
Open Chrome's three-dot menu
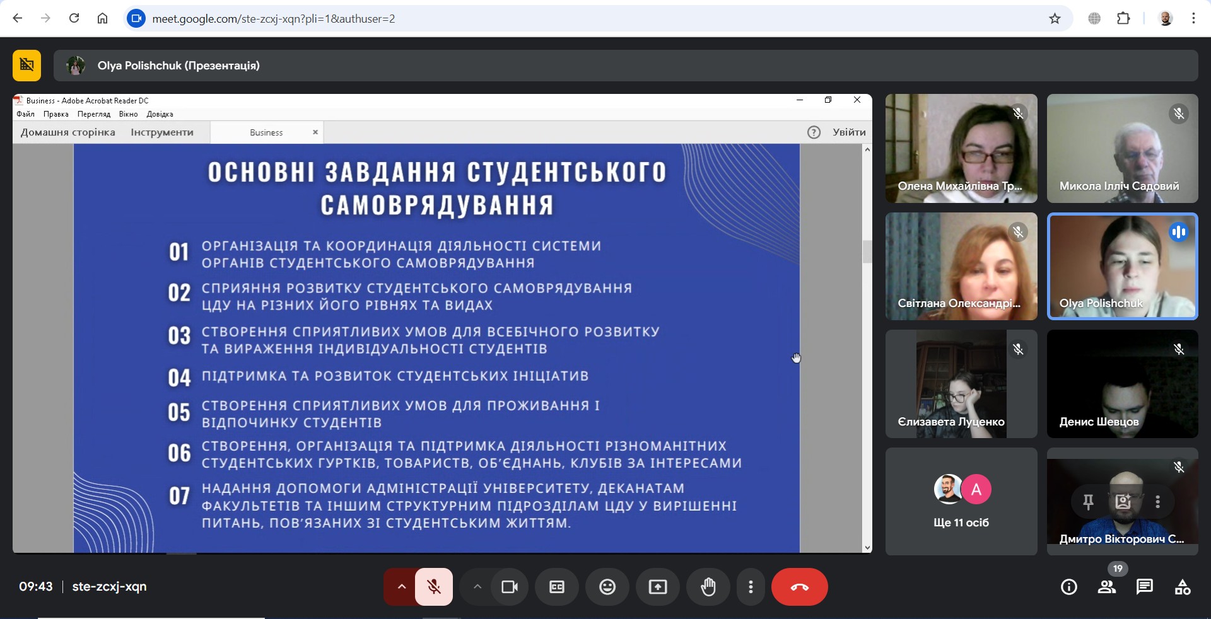pyautogui.click(x=1193, y=19)
